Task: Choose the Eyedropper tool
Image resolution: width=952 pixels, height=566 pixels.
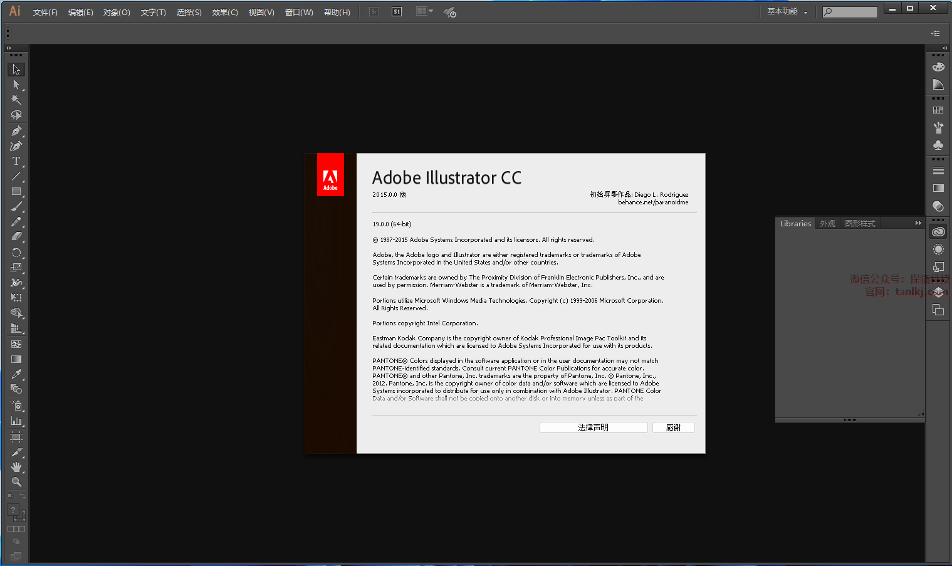Action: click(x=16, y=374)
